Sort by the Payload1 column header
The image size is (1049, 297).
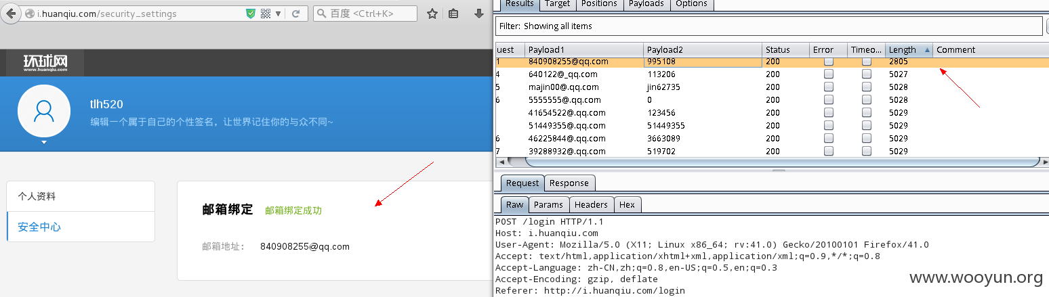coord(584,49)
